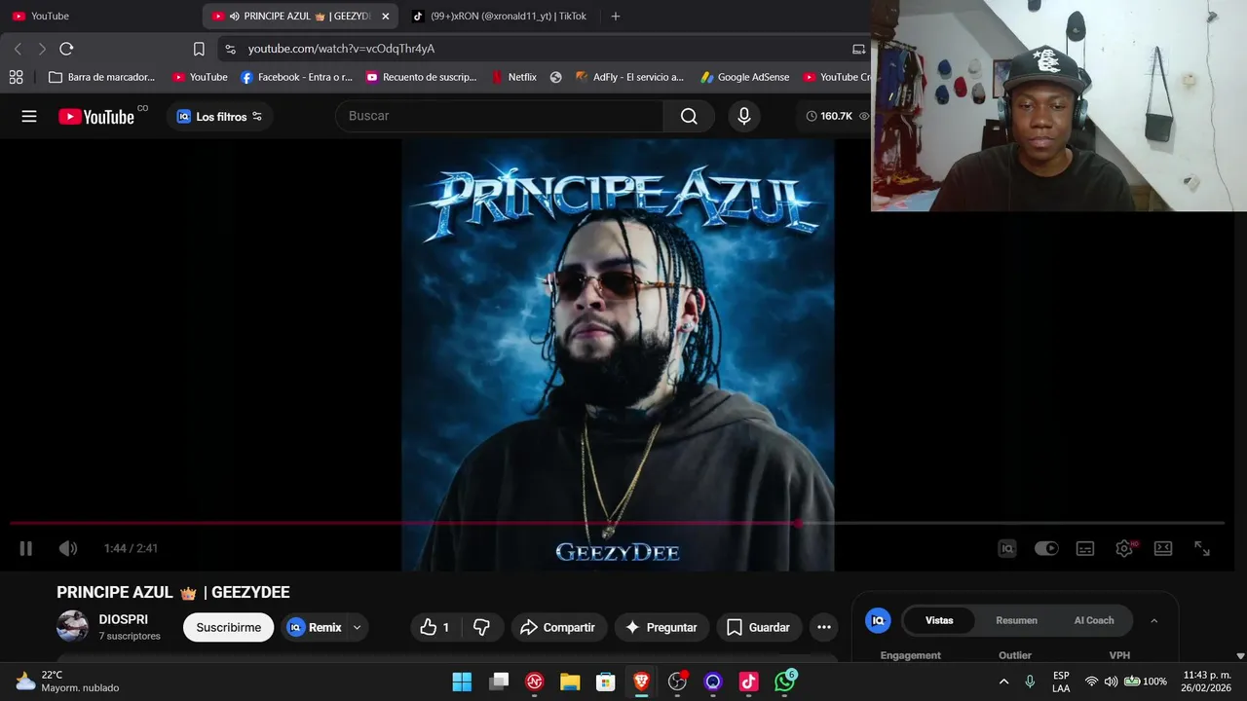The width and height of the screenshot is (1247, 701).
Task: Start voice search with microphone icon
Action: pyautogui.click(x=744, y=116)
